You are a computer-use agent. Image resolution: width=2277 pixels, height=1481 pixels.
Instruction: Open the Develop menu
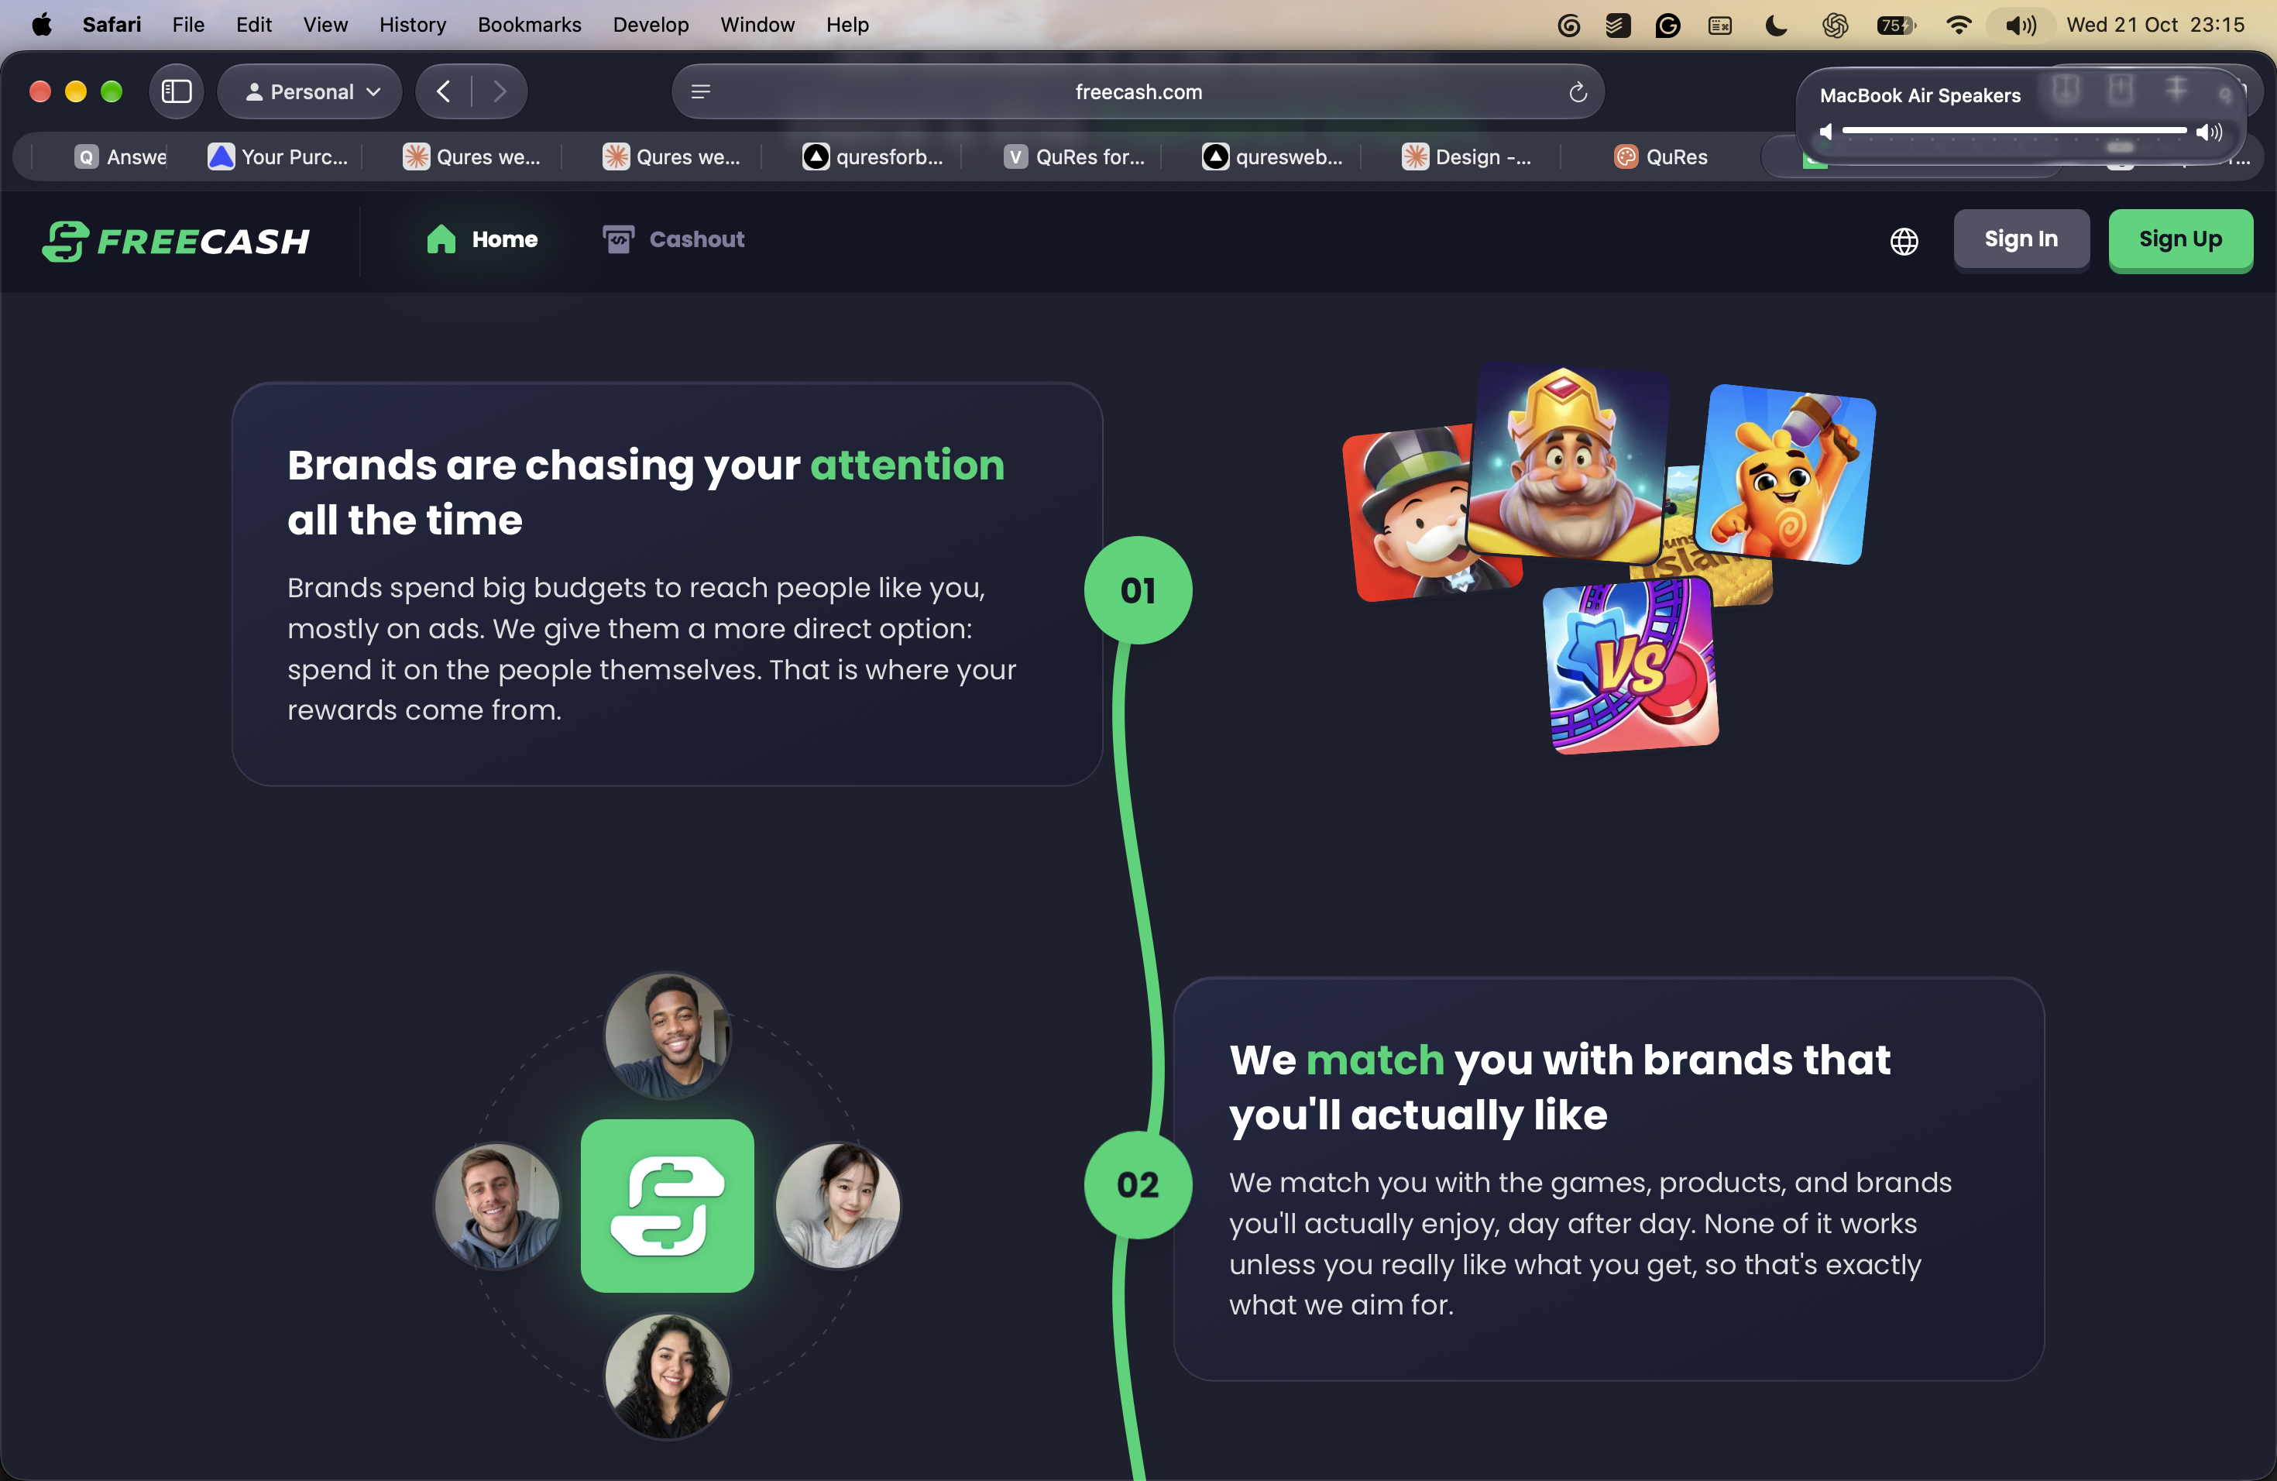(651, 25)
